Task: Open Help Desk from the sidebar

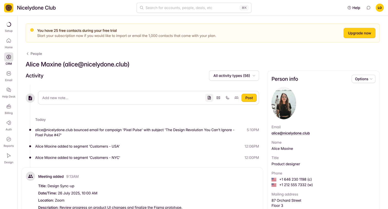Action: coord(9,93)
